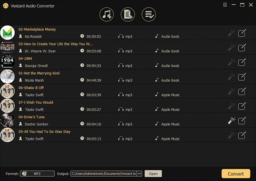Open the title bar menu icon
The image size is (256, 181).
225,5
